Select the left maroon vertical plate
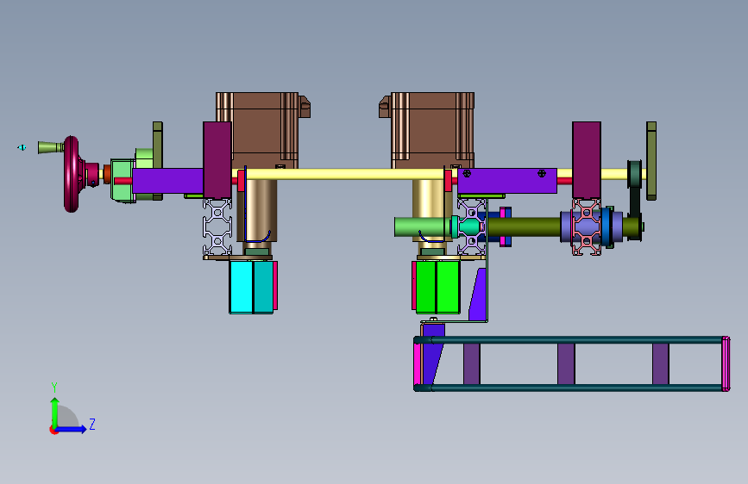 (x=217, y=160)
